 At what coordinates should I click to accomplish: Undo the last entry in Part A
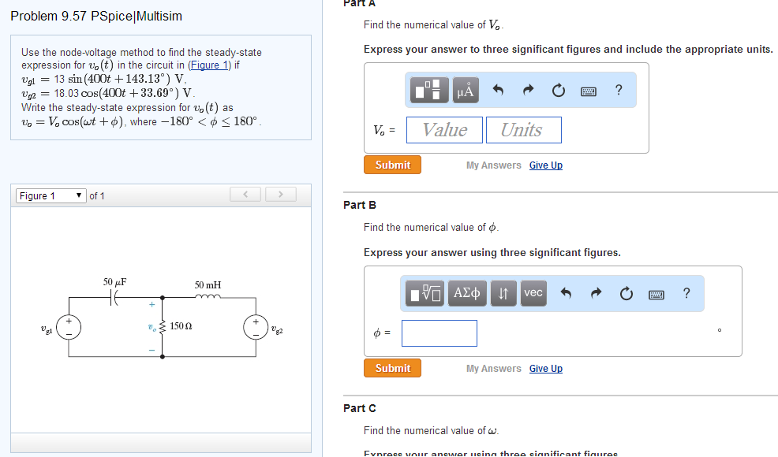coord(498,90)
